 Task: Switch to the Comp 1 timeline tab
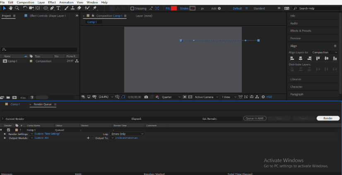point(15,104)
